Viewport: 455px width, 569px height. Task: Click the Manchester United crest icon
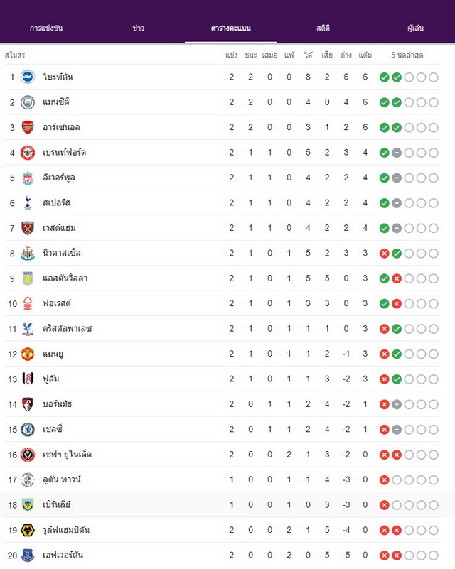coord(28,354)
